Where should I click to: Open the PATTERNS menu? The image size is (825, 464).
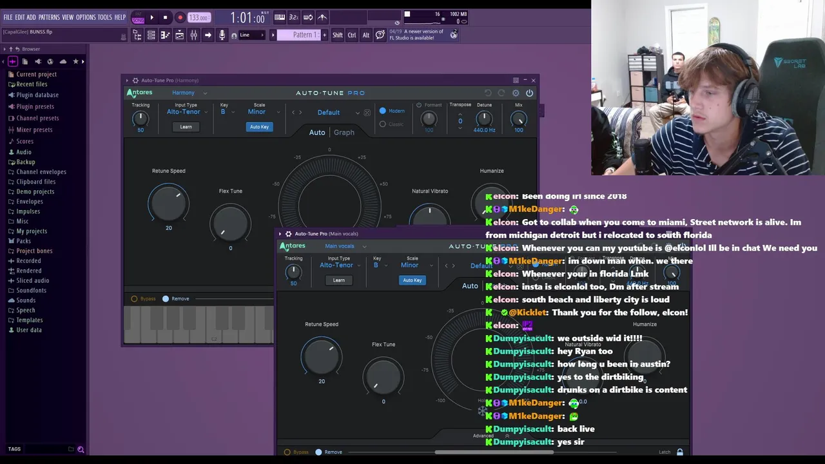49,17
